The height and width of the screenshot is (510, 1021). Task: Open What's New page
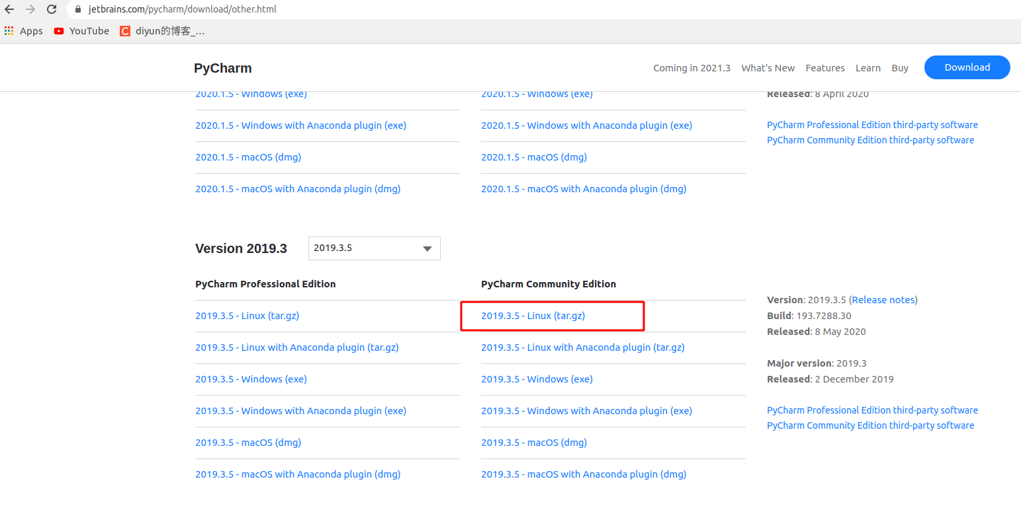(768, 68)
